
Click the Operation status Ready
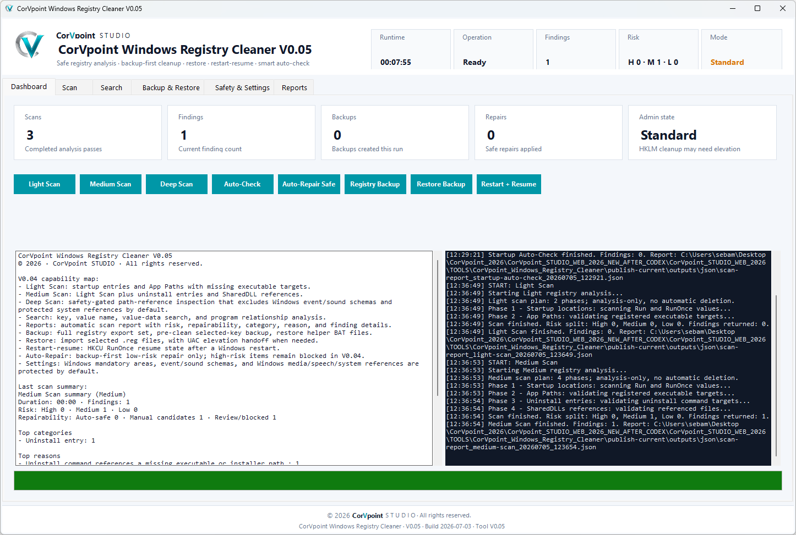(x=475, y=62)
